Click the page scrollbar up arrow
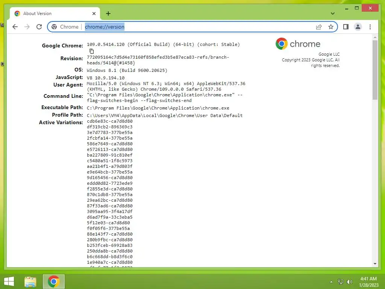The image size is (385, 289). point(375,38)
